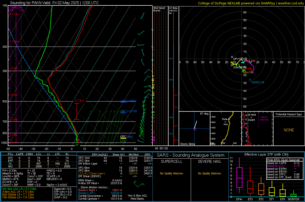The image size is (305, 202).
Task: Click the 'Effective Layer STP (with CIN)' title
Action: click(x=266, y=155)
